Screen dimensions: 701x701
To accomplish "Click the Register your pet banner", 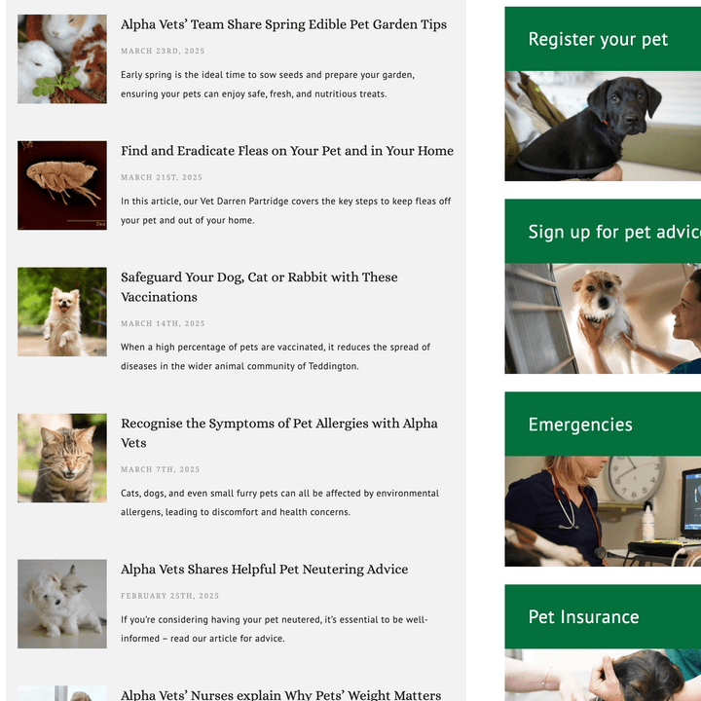I will (x=603, y=39).
